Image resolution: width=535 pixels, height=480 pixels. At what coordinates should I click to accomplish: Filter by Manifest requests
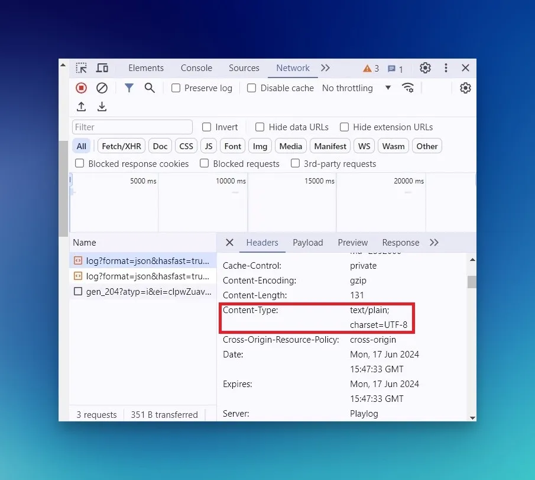330,146
